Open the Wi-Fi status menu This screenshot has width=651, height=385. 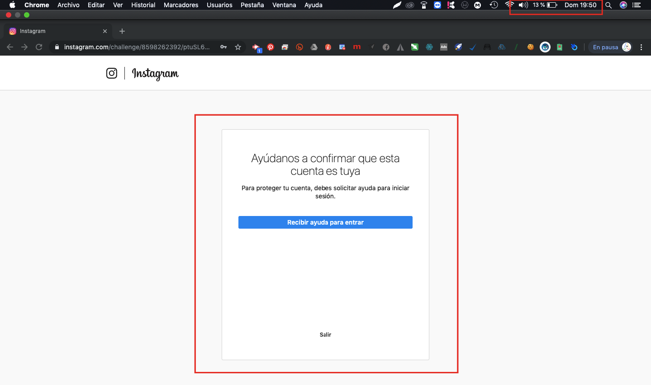point(509,5)
